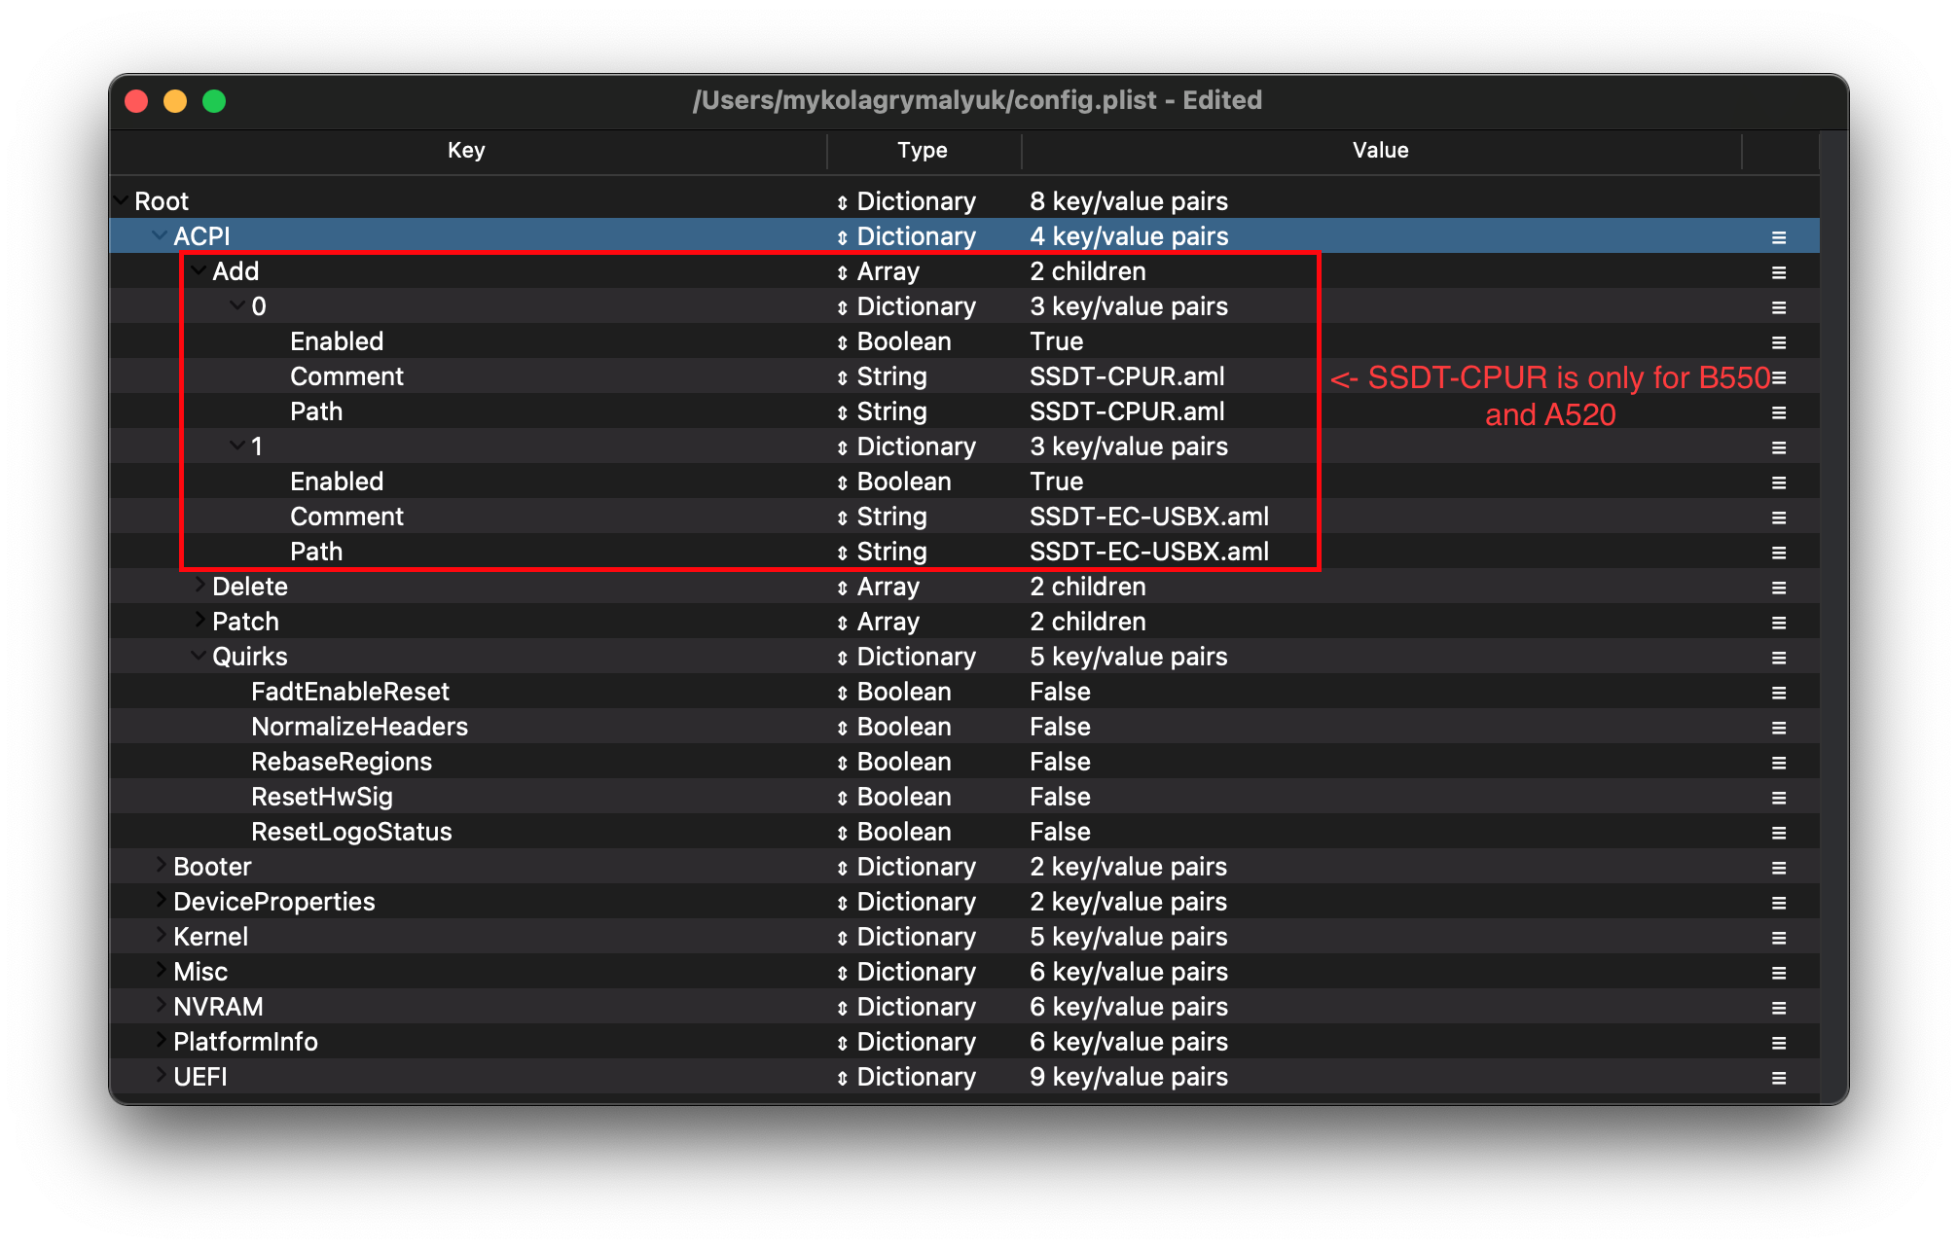Click the Key column header
Viewport: 1958px width, 1249px height.
tap(466, 151)
